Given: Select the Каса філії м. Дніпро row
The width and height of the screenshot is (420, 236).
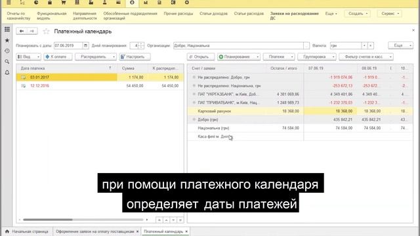Looking at the screenshot, I should (x=300, y=136).
